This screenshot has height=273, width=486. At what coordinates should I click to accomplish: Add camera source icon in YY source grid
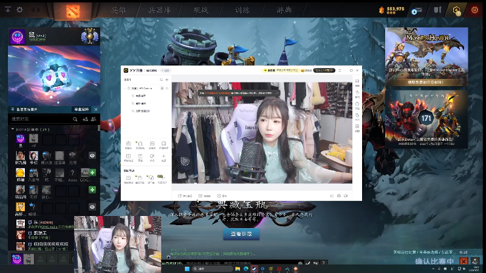pos(128,145)
